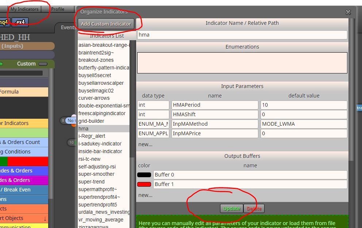This screenshot has width=362, height=228.
Task: Select curver-arrows in indicators list
Action: pos(104,98)
